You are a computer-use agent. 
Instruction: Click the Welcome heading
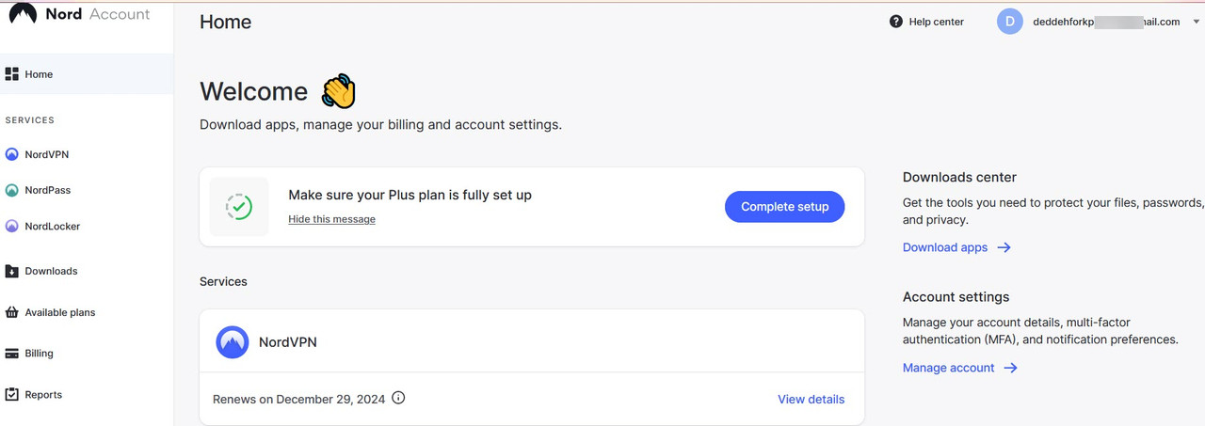point(253,91)
